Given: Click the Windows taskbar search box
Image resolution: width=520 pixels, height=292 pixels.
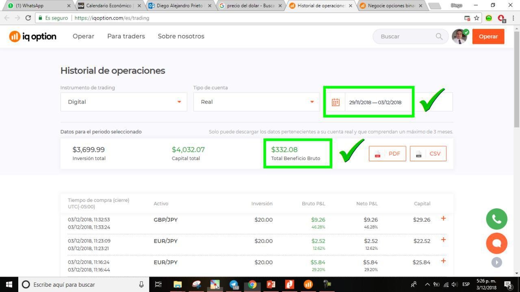Looking at the screenshot, I should (x=83, y=284).
